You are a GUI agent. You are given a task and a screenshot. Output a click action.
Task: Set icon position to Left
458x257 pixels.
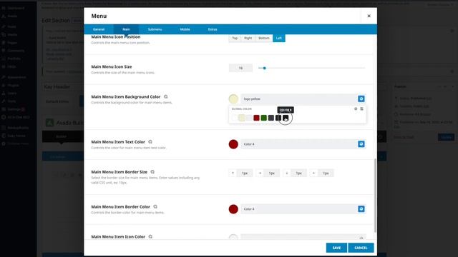[279, 38]
